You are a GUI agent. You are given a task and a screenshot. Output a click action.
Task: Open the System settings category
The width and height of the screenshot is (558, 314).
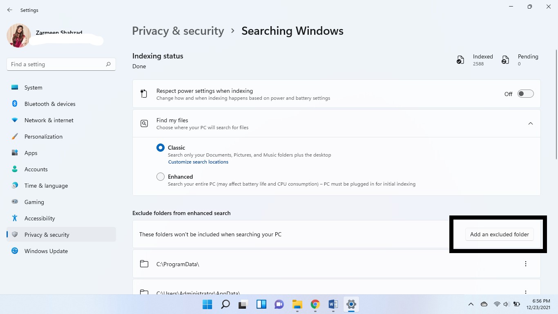(x=61, y=87)
